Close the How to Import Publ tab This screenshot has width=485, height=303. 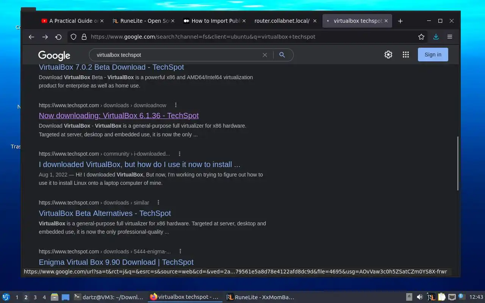click(244, 21)
